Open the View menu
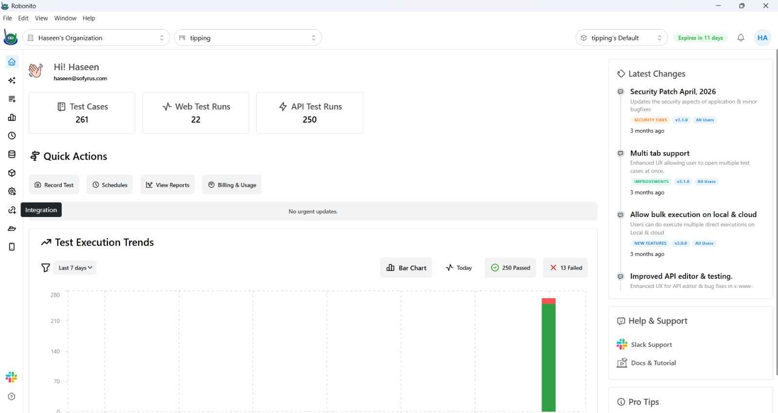The height and width of the screenshot is (413, 778). pyautogui.click(x=41, y=18)
